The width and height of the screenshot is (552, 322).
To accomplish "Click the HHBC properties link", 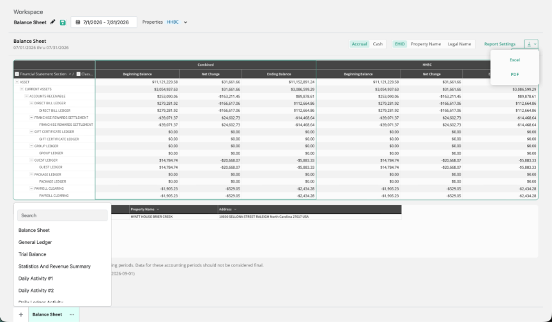I will click(x=172, y=22).
